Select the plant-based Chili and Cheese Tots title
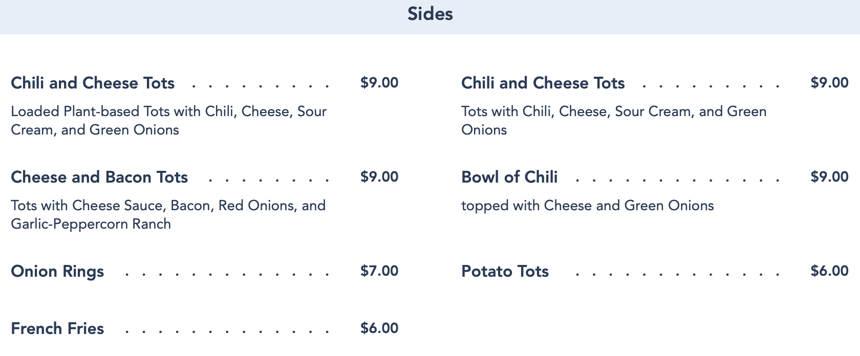The image size is (860, 356). tap(93, 83)
